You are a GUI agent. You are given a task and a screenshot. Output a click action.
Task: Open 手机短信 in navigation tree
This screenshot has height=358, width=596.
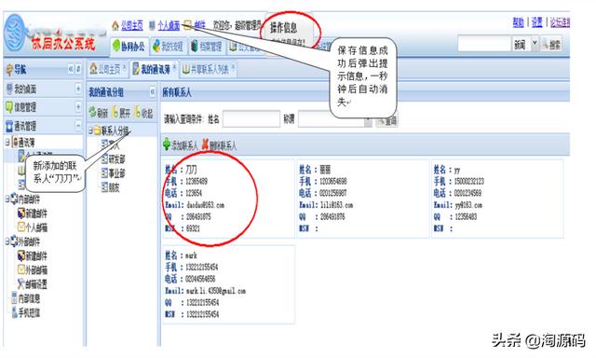[29, 312]
